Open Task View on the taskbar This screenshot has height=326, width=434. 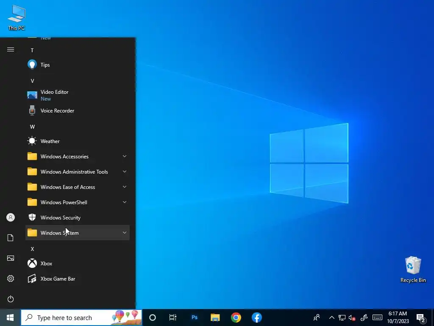[173, 318]
